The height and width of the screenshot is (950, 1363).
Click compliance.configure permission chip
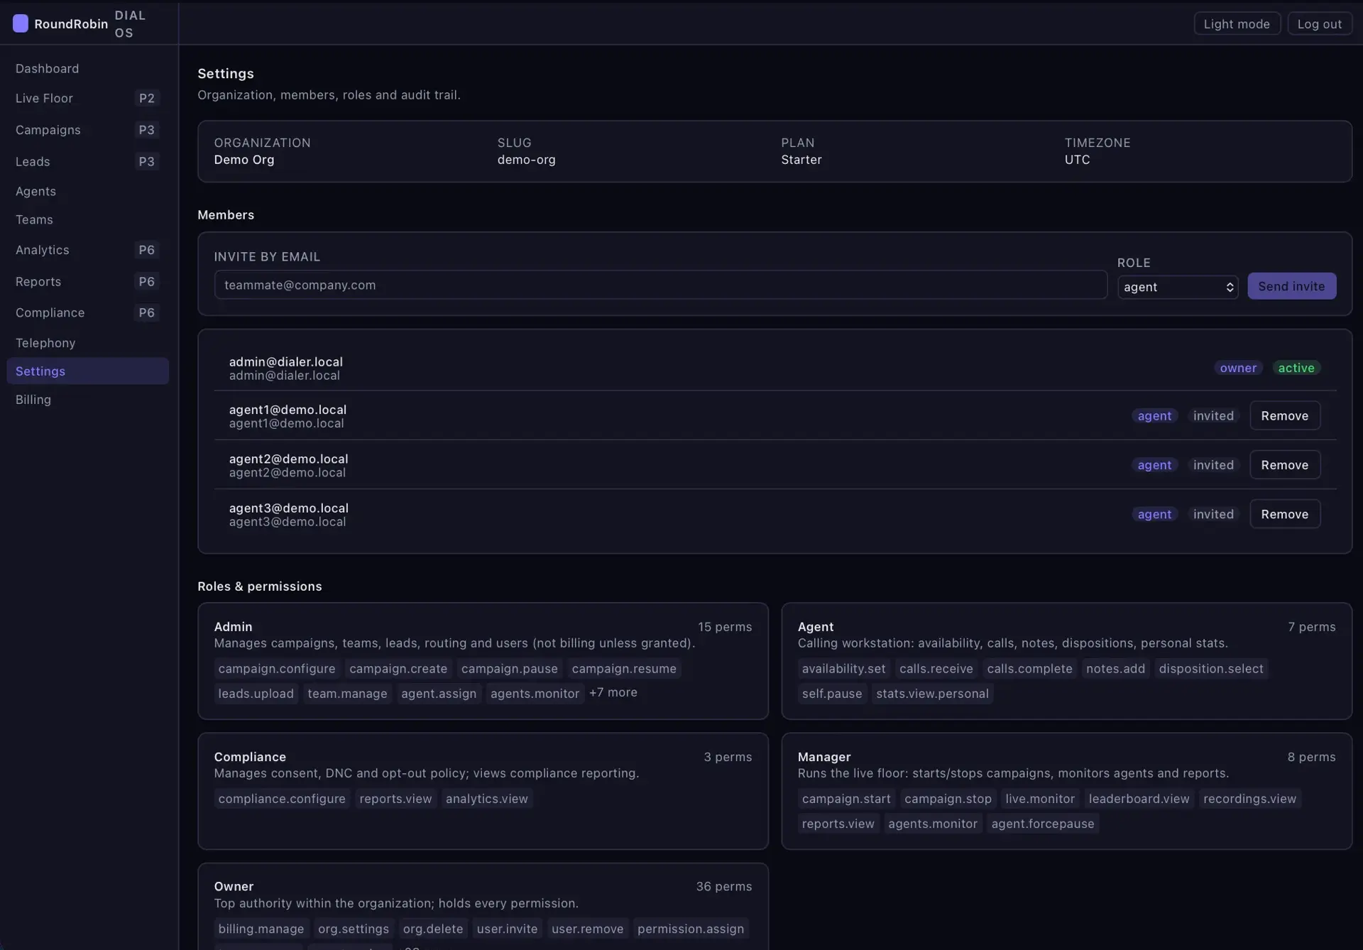pyautogui.click(x=282, y=798)
